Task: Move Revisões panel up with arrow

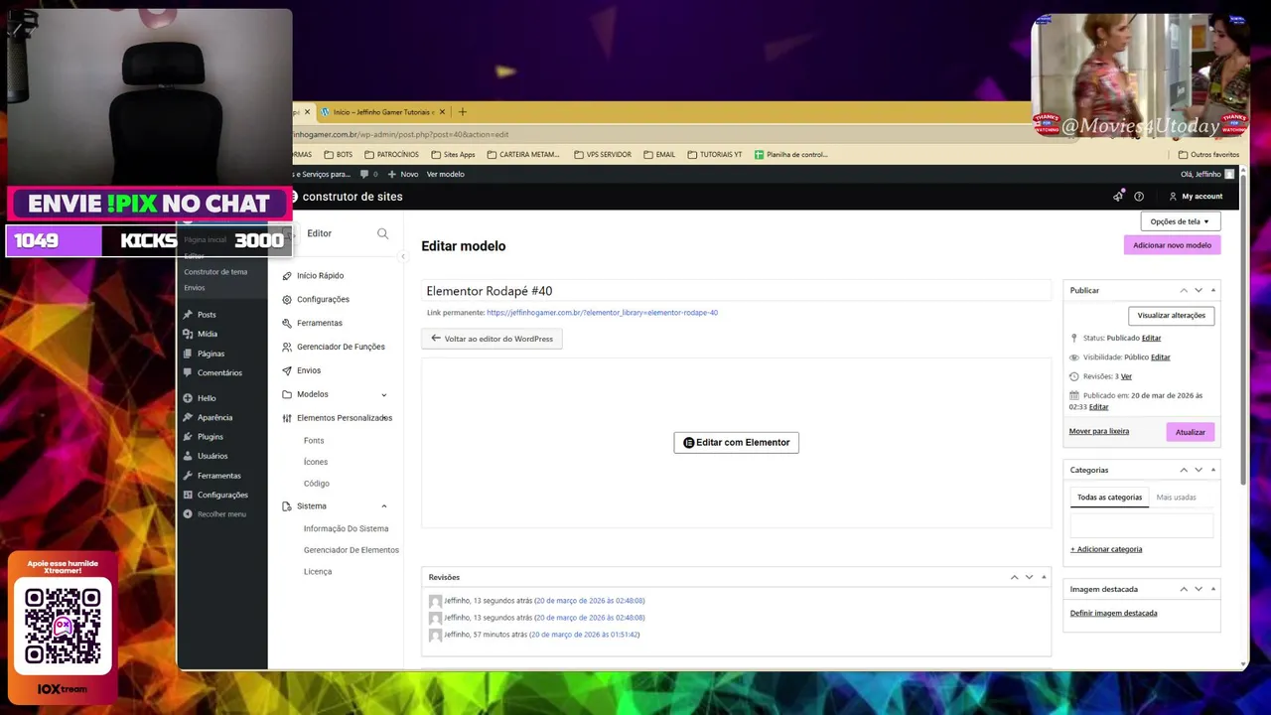Action: point(1014,577)
